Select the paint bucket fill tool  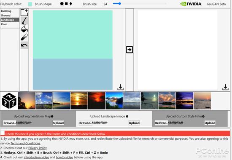coord(24,29)
